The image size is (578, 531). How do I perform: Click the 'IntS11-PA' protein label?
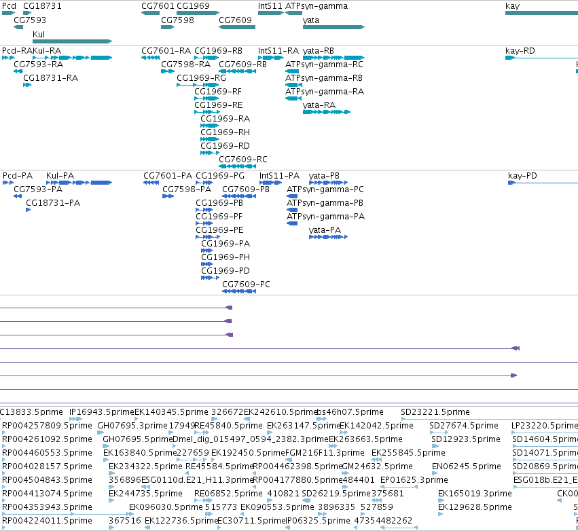279,176
